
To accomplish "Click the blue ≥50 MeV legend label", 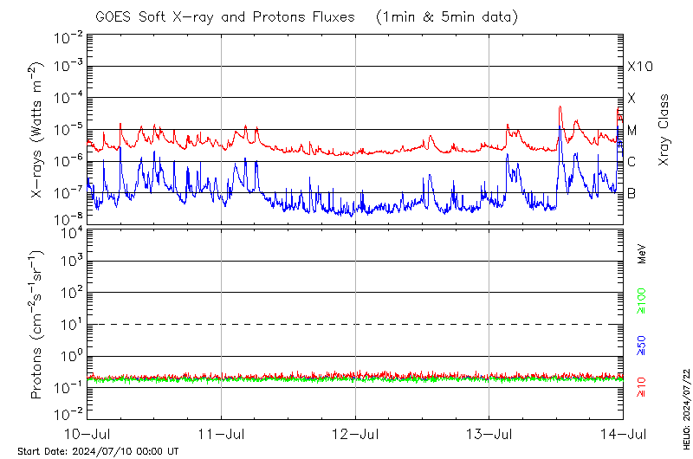I will point(643,346).
